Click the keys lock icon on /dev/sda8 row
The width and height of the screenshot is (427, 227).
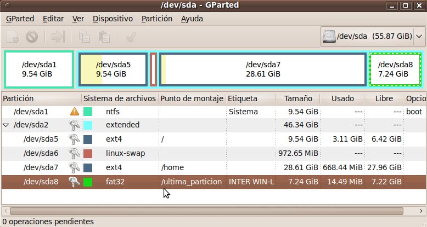[x=74, y=182]
